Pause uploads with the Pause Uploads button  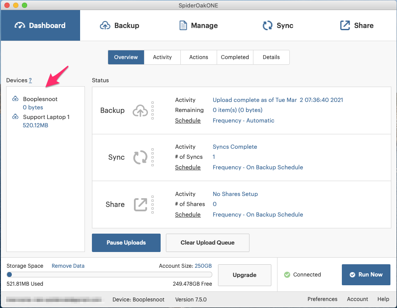click(126, 243)
